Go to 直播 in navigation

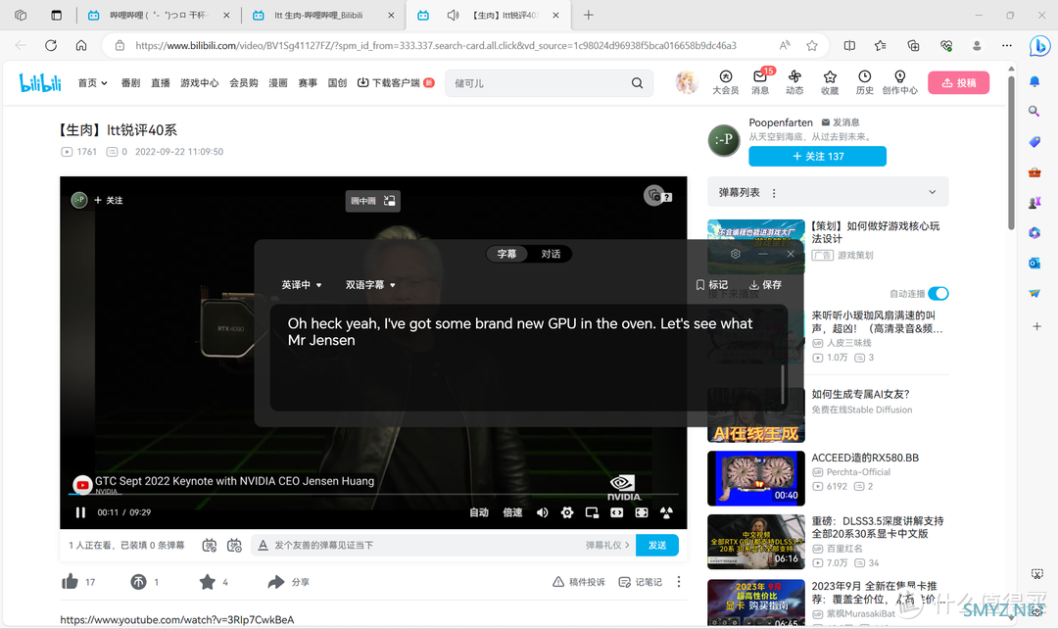click(x=161, y=83)
